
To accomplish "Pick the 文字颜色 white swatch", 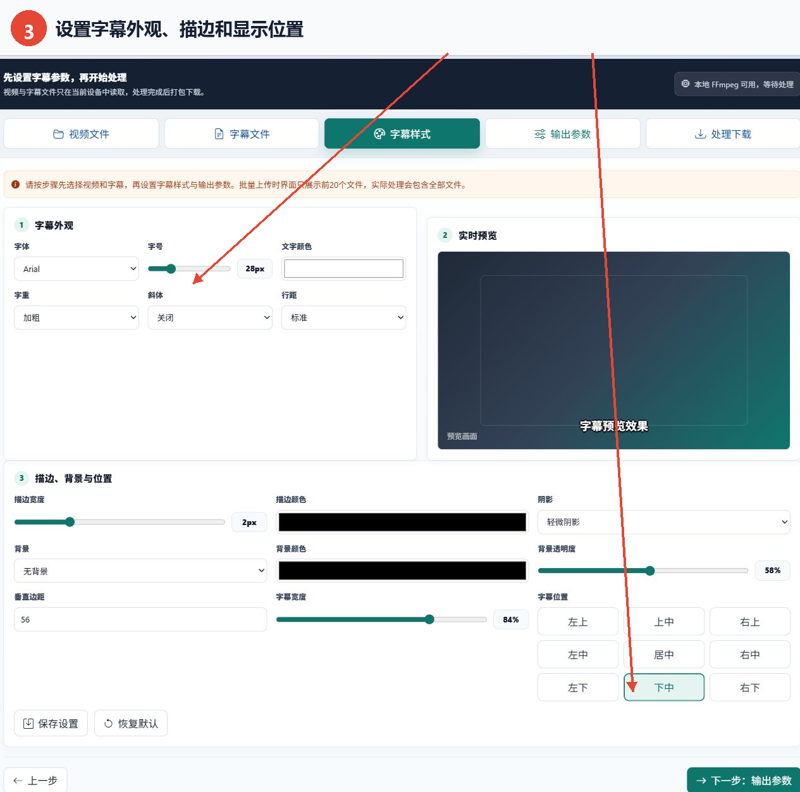I will (x=343, y=269).
